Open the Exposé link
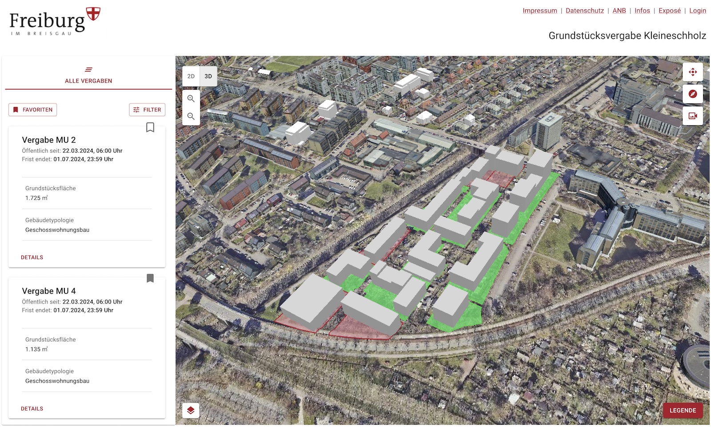 [670, 11]
